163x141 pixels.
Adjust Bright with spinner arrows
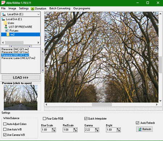point(118,130)
